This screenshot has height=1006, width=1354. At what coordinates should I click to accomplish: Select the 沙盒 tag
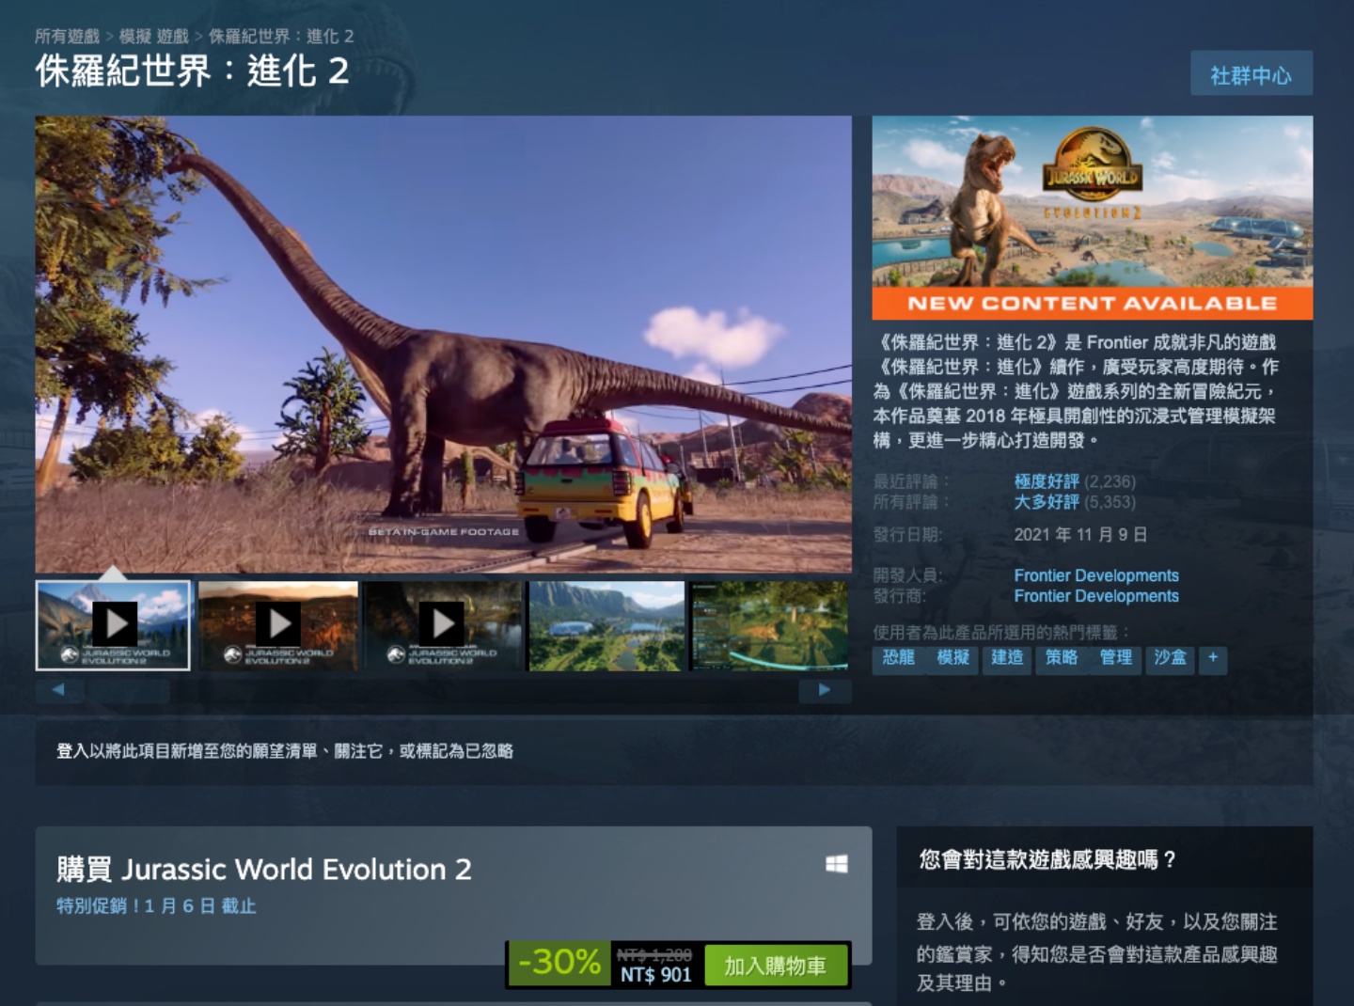[1170, 658]
